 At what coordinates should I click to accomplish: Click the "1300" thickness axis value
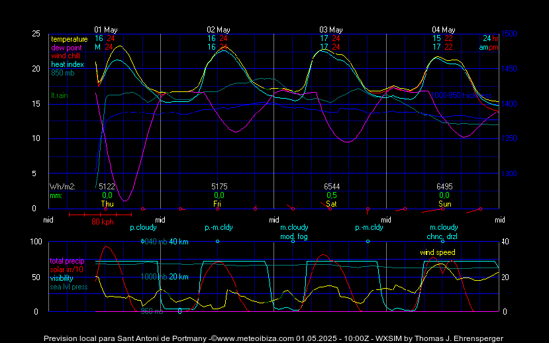point(509,173)
